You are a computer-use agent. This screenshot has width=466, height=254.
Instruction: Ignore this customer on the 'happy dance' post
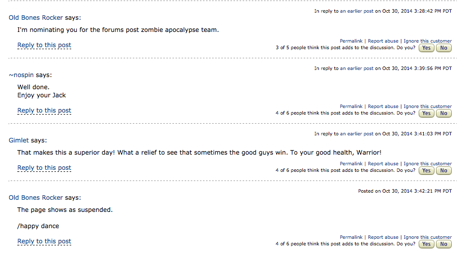(x=427, y=237)
